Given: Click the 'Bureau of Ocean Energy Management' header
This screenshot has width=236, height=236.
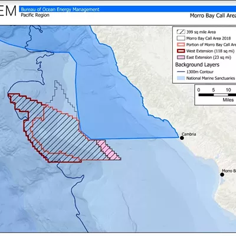Looking at the screenshot, I should pos(60,9).
